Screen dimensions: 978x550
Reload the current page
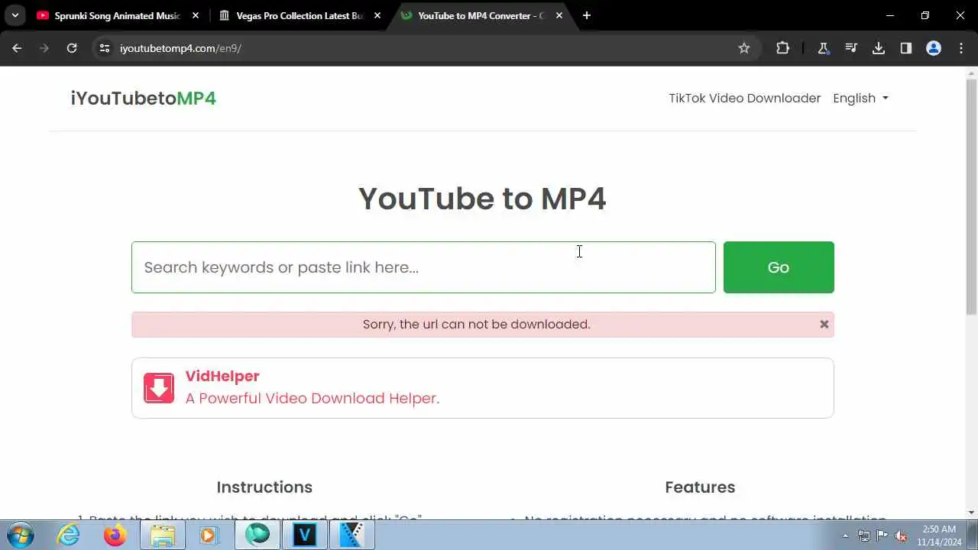point(72,48)
